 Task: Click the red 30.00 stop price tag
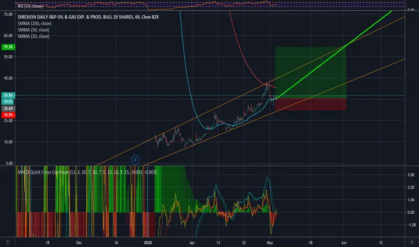[8, 115]
